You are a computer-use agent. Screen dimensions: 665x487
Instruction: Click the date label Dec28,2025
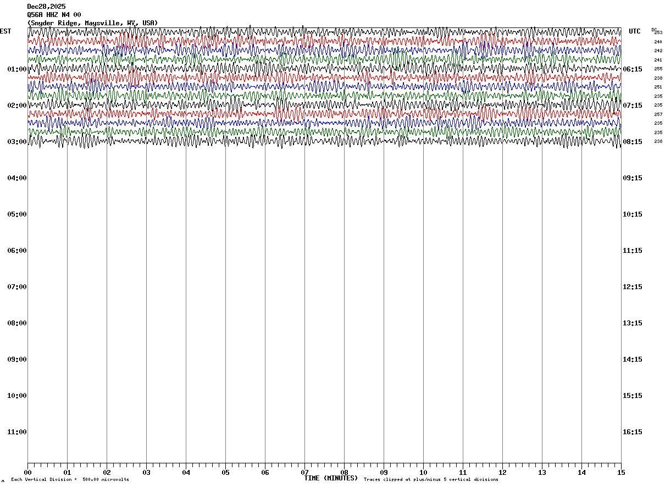pyautogui.click(x=46, y=7)
